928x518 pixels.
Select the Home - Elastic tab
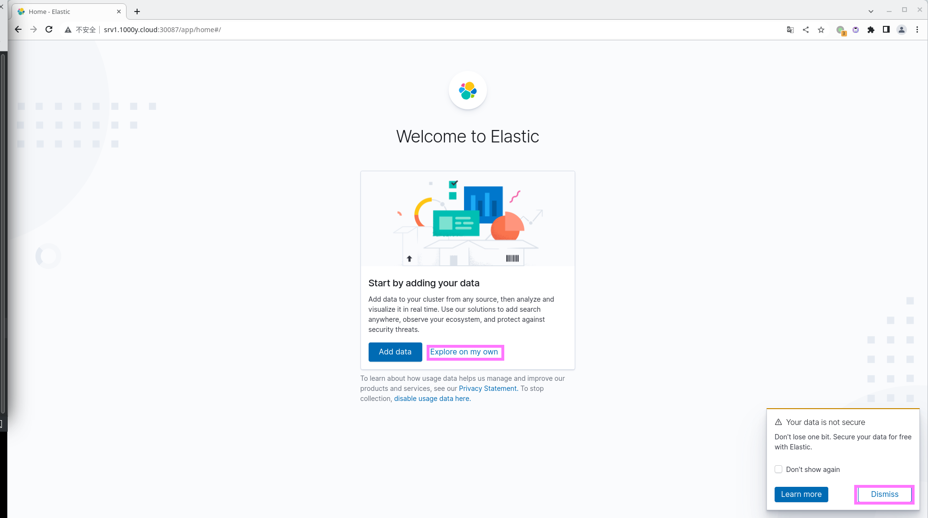[69, 12]
